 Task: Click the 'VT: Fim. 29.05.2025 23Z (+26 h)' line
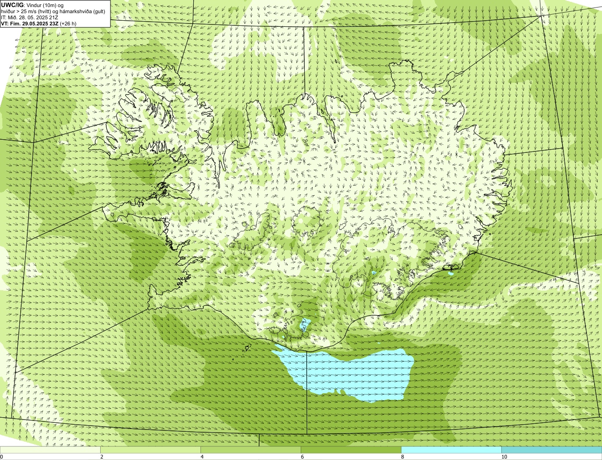39,23
